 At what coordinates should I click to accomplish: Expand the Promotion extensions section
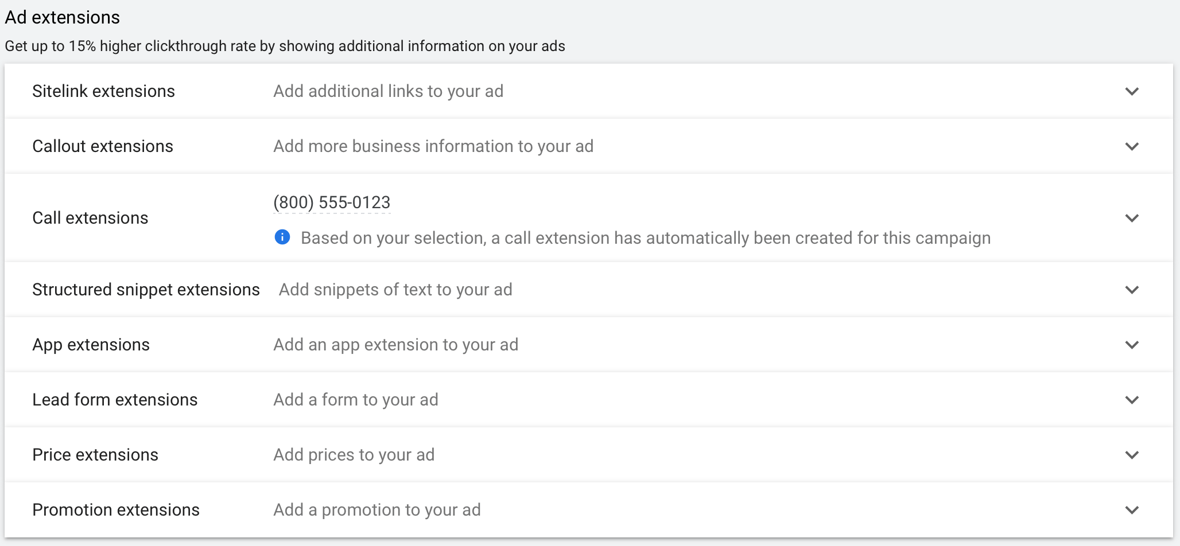click(x=1132, y=509)
